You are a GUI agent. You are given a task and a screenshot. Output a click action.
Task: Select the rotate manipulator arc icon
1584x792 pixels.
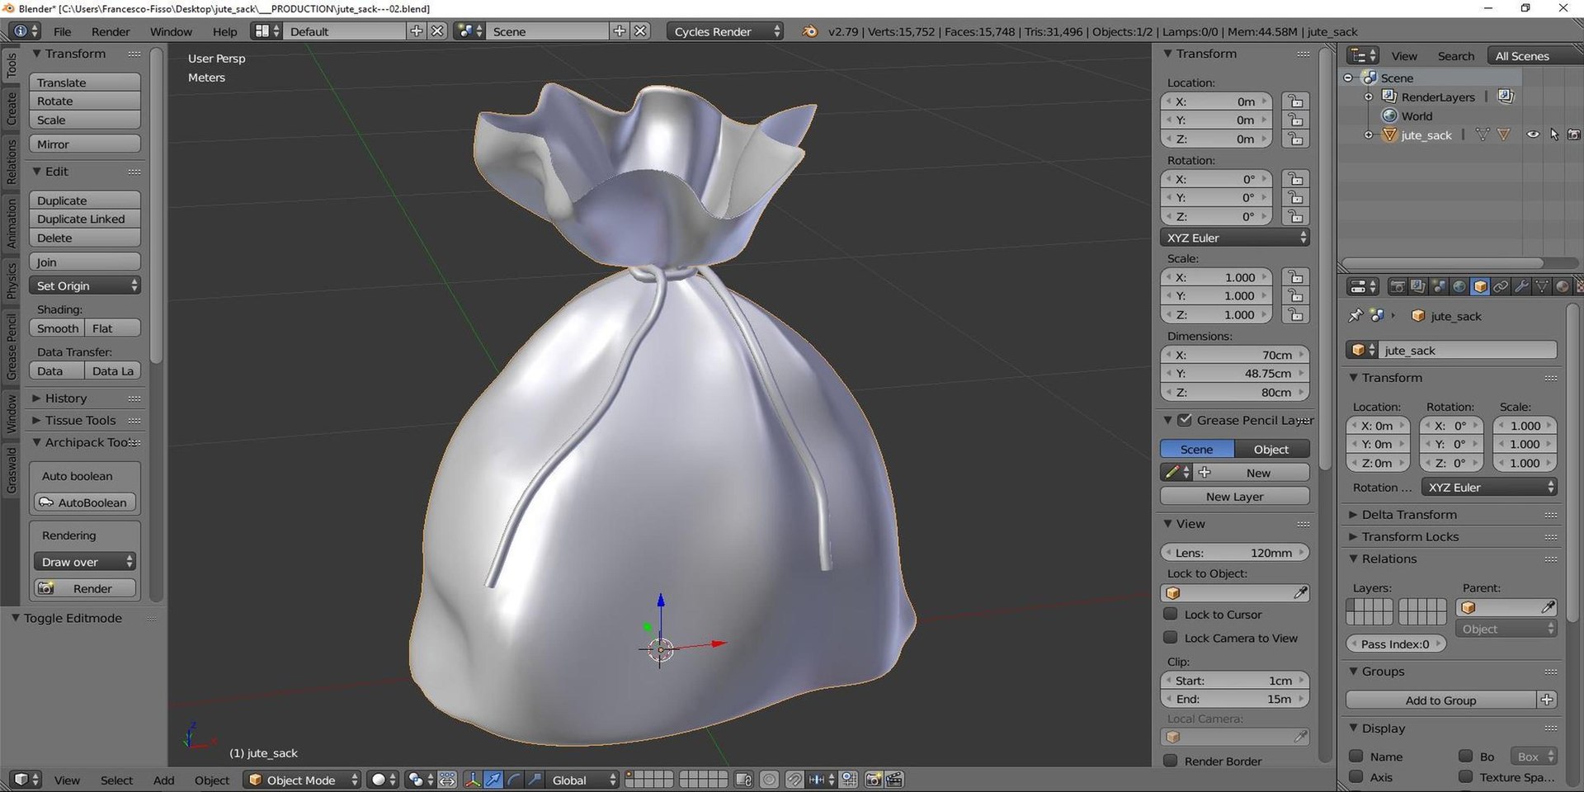pos(514,780)
